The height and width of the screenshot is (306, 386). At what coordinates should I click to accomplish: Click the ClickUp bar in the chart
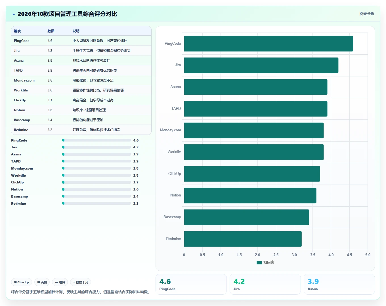[252, 174]
